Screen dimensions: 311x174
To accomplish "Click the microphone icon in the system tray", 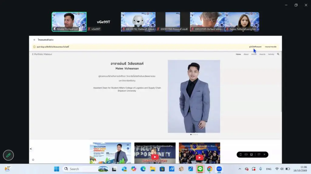I will (x=260, y=169).
